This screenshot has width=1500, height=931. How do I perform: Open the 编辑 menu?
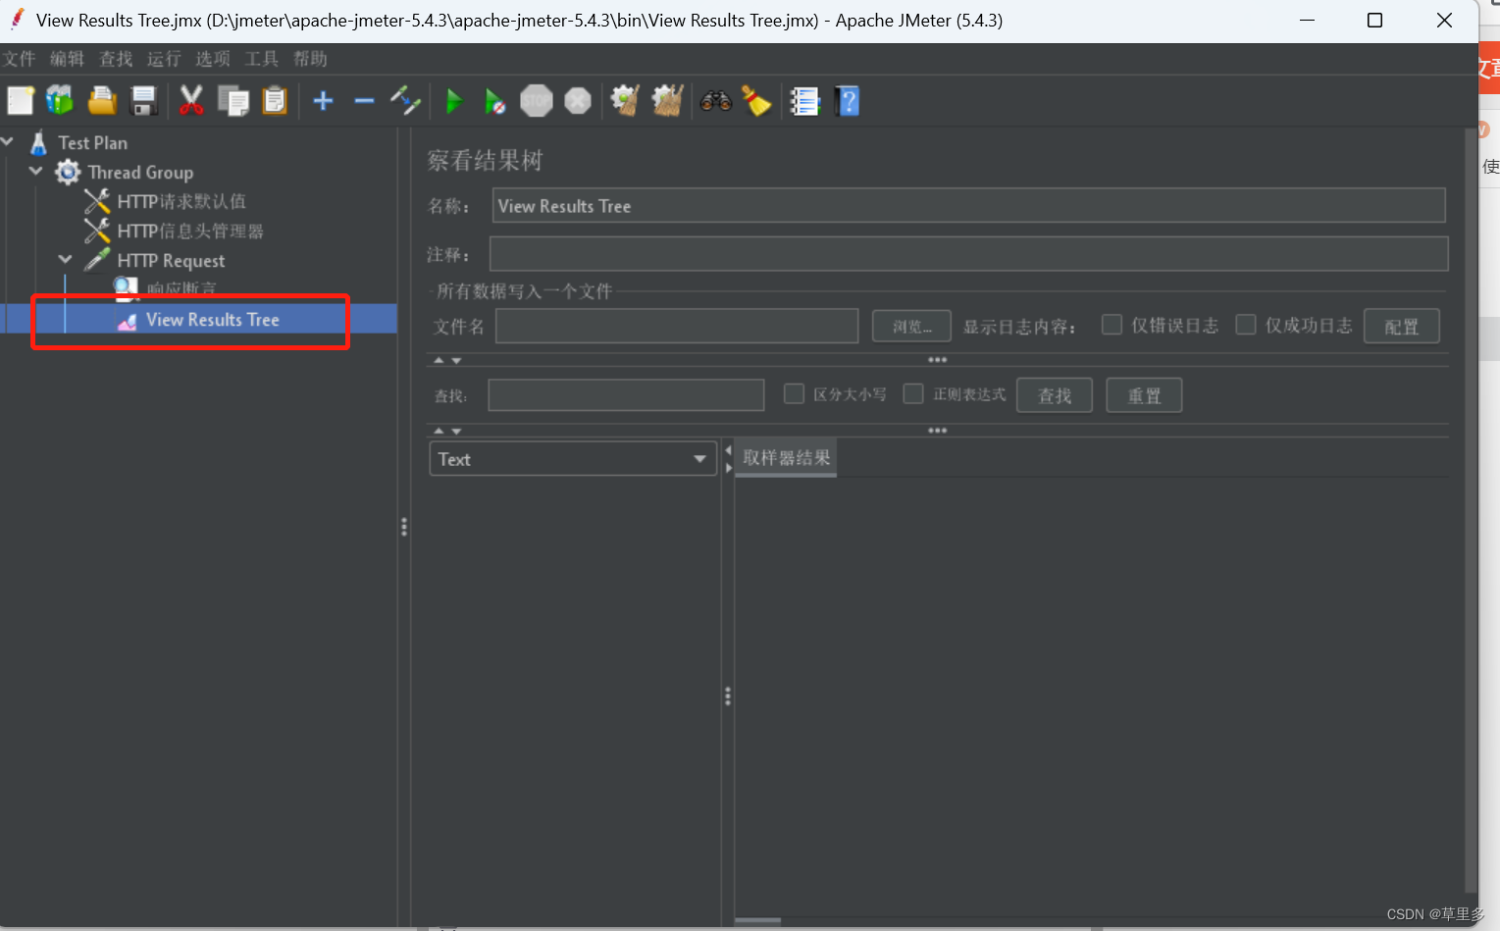pos(68,59)
